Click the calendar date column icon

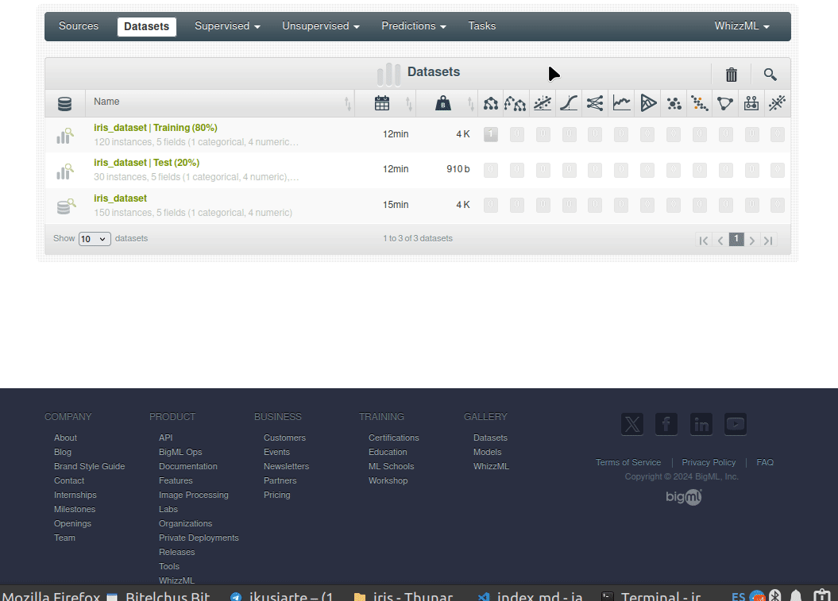click(x=382, y=103)
